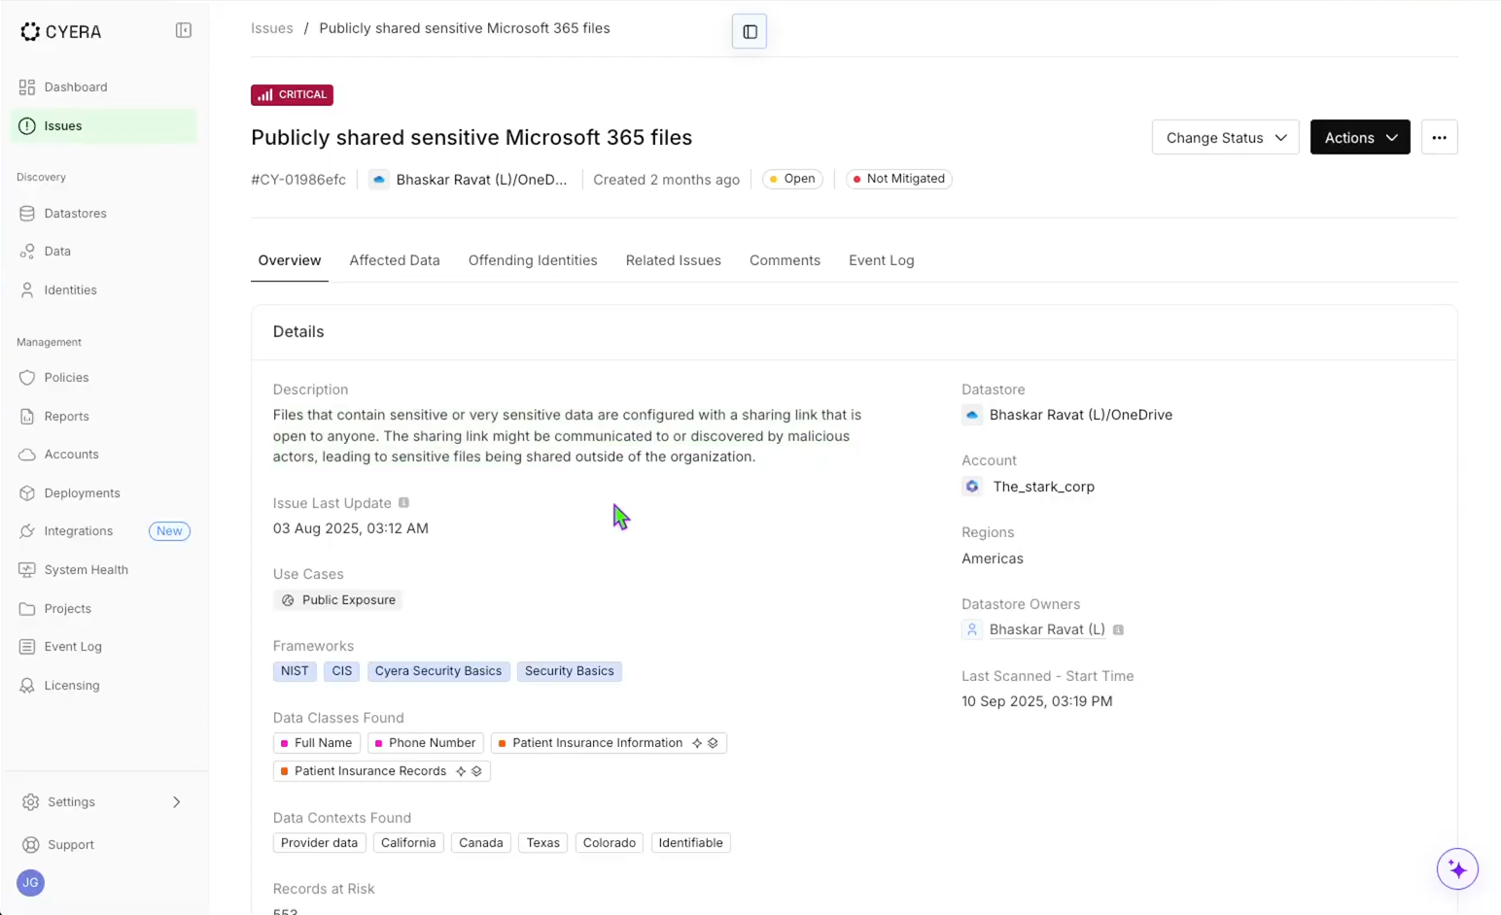Open System Health page

[86, 570]
